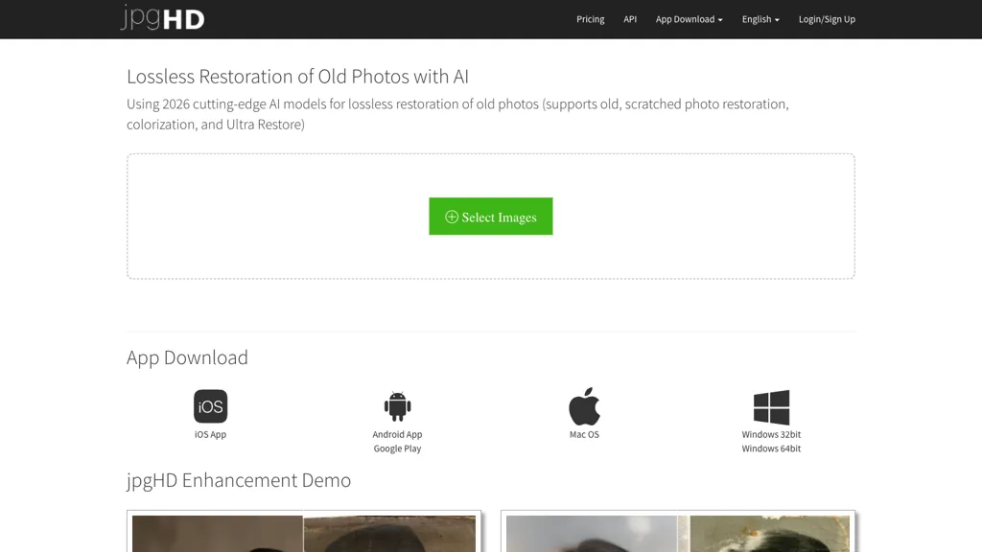Image resolution: width=982 pixels, height=552 pixels.
Task: Click the Android robot icon
Action: (x=397, y=404)
